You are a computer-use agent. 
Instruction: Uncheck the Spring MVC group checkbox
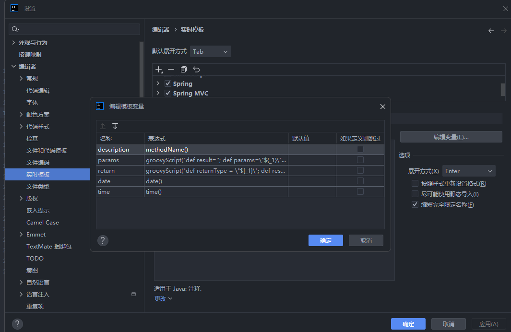(168, 93)
